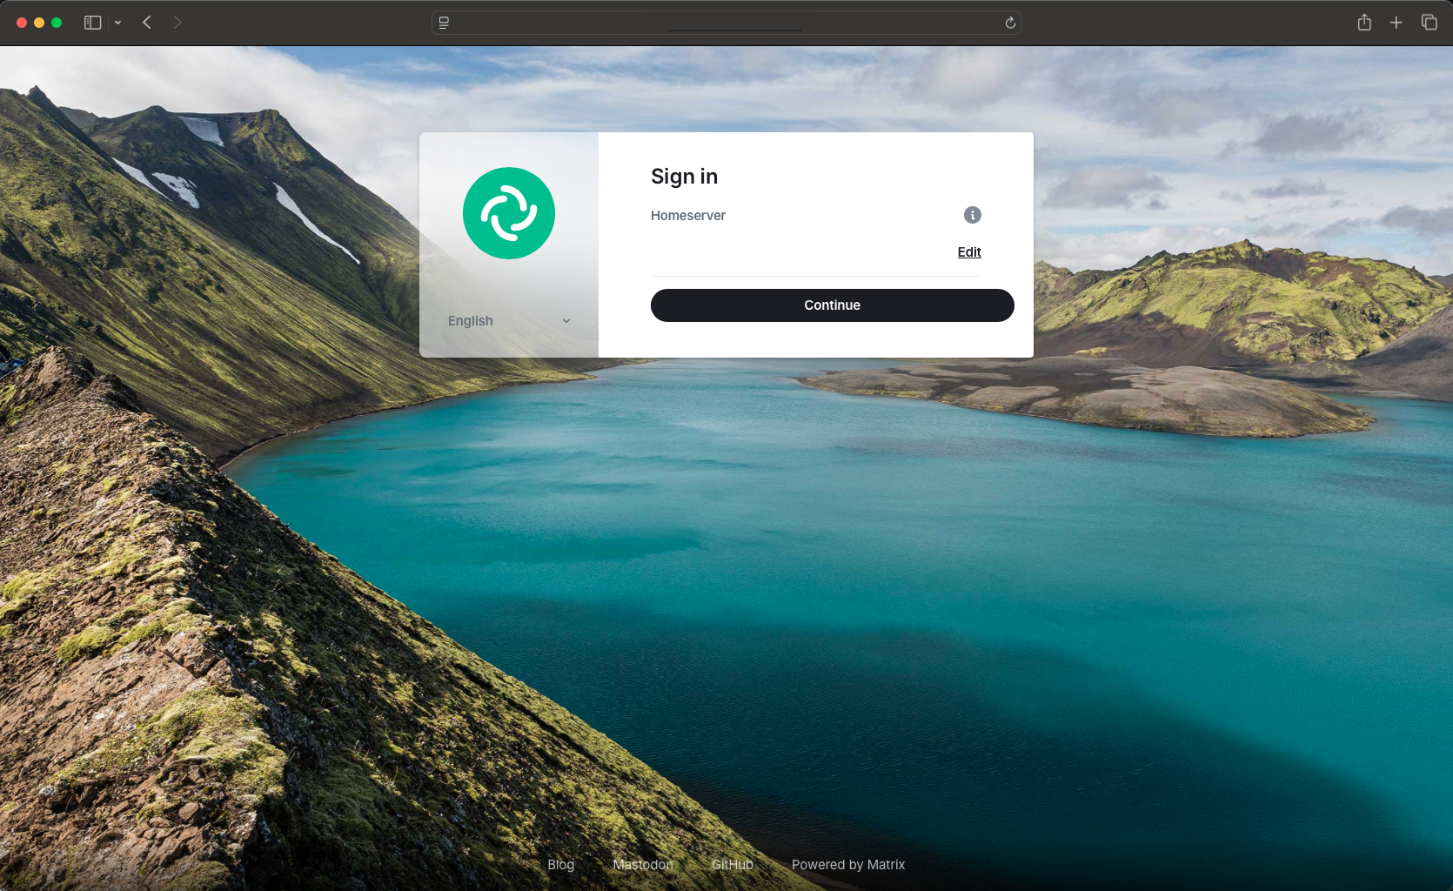Open the Share icon in the toolbar
The image size is (1453, 891).
coord(1364,23)
